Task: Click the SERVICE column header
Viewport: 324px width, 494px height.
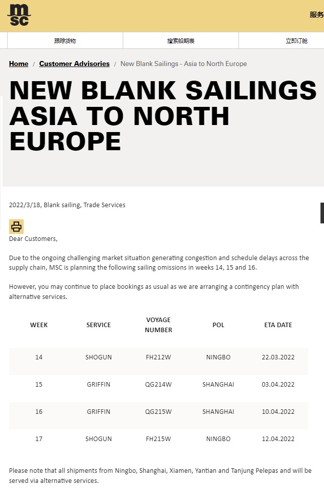Action: [x=99, y=325]
